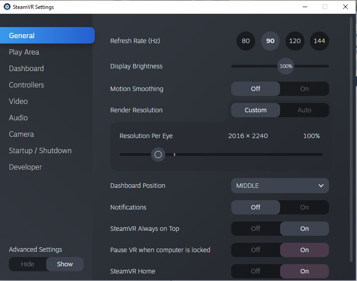Turn off SteamVR Always on Top

256,229
